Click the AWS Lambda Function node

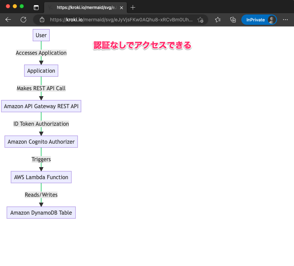point(41,177)
